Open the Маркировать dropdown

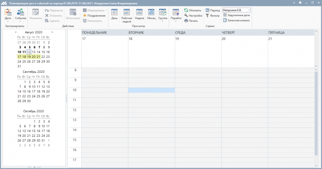(95, 10)
